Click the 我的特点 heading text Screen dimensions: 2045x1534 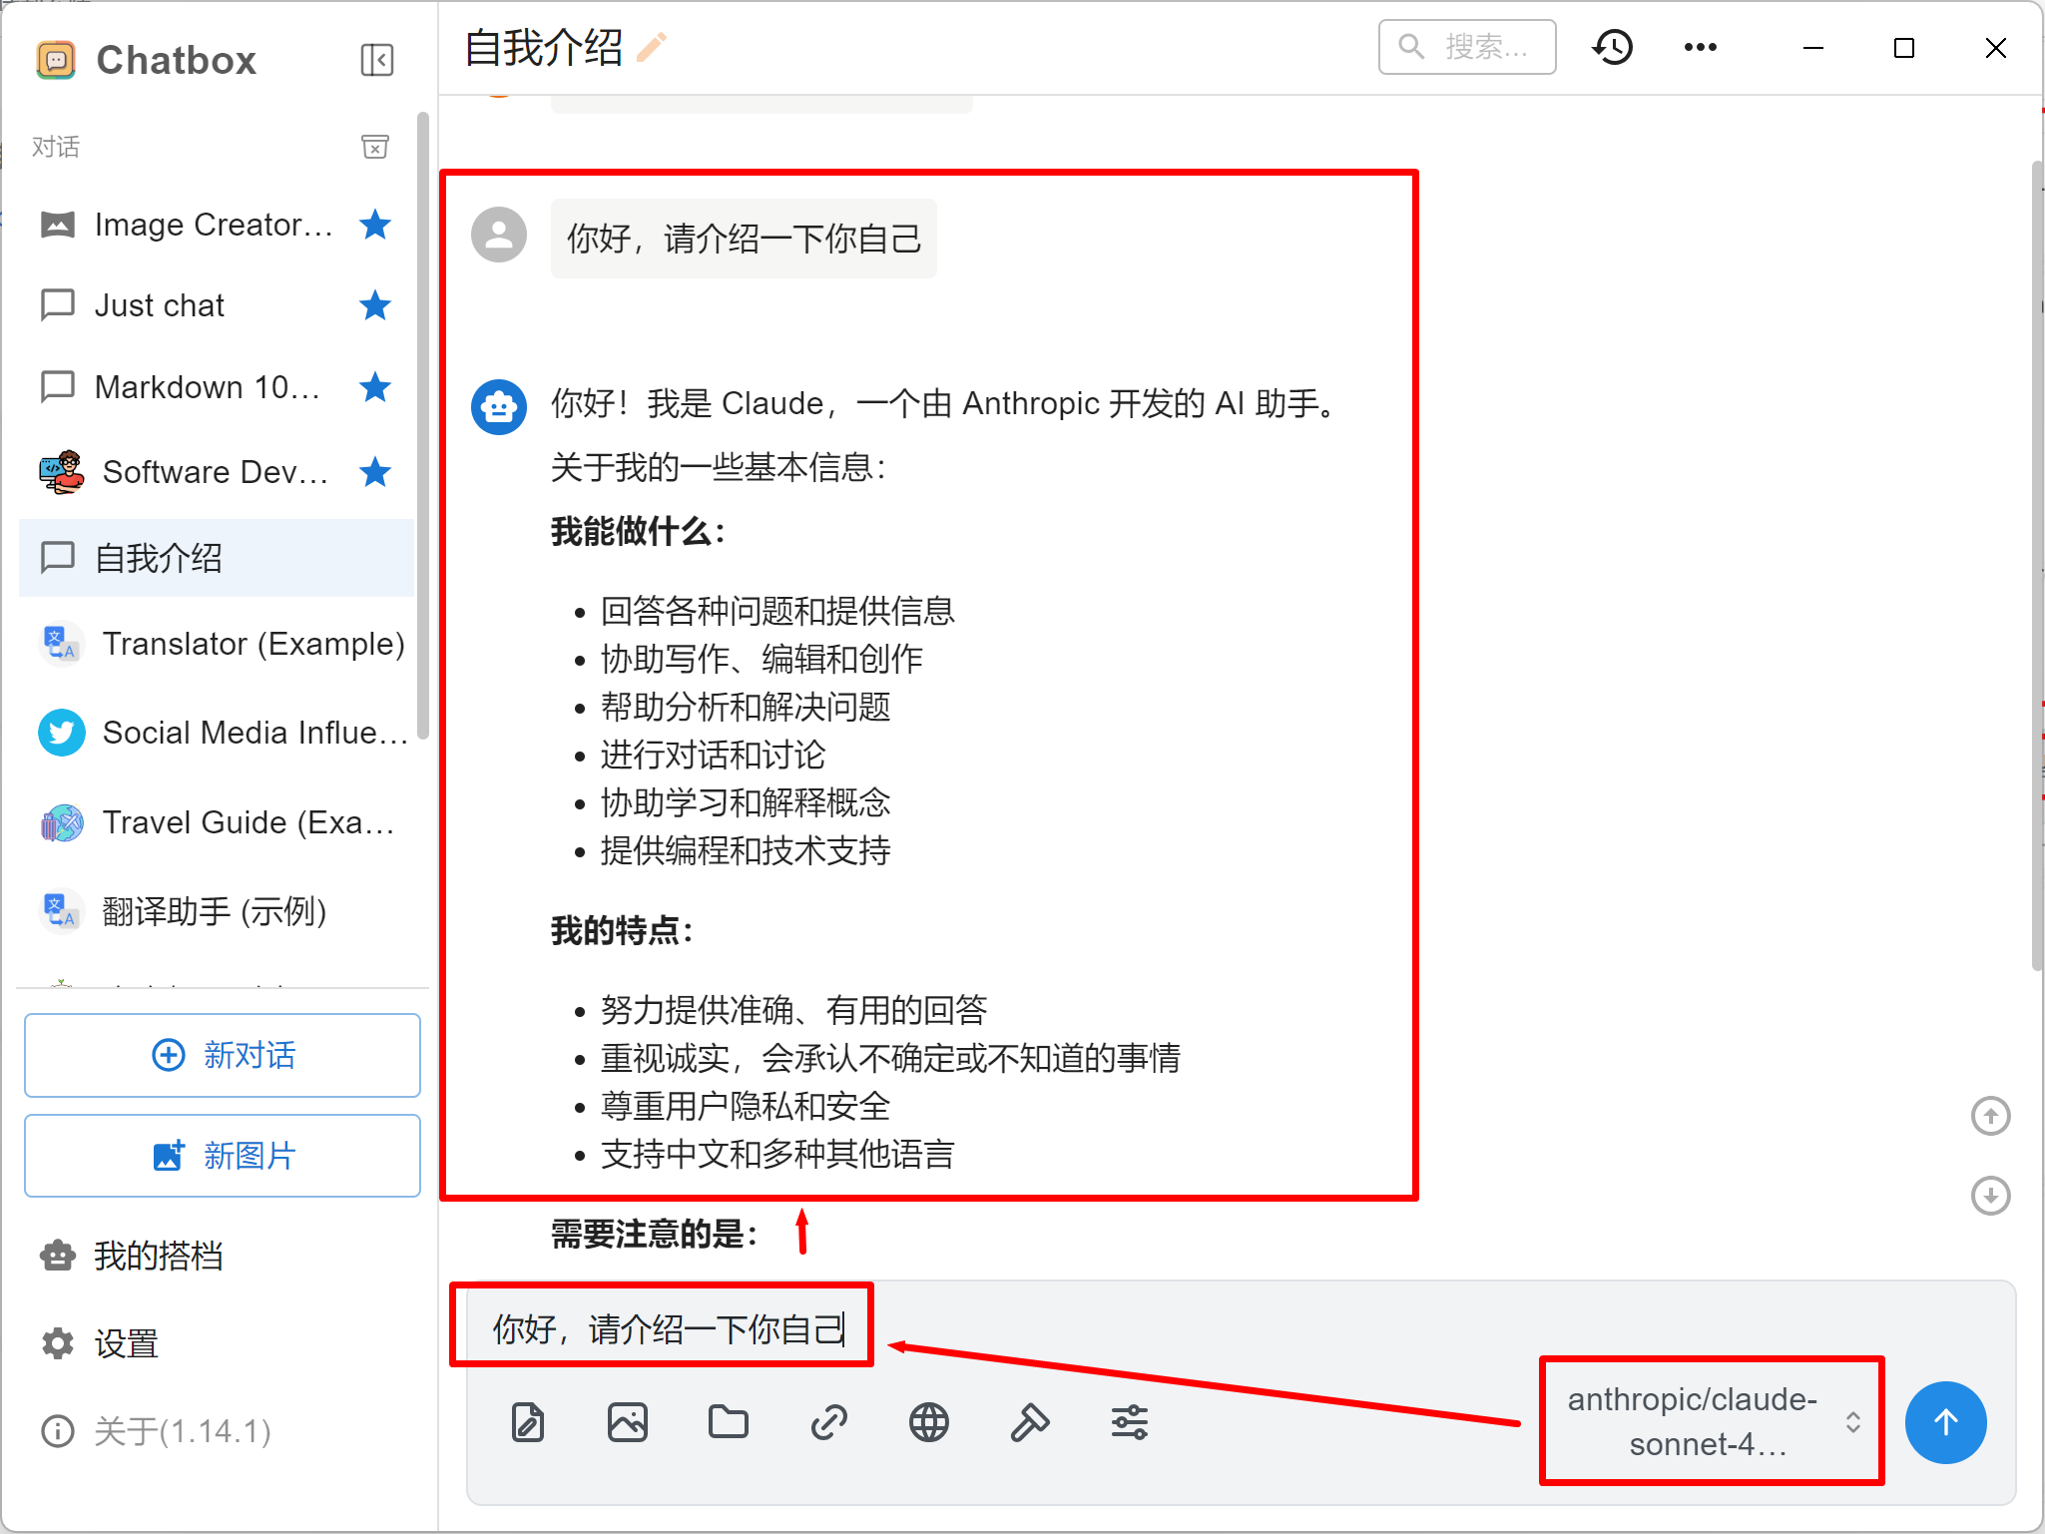(622, 930)
